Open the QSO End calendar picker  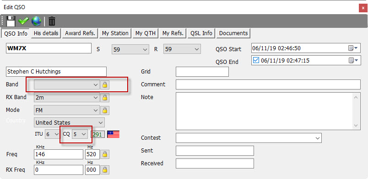[353, 61]
